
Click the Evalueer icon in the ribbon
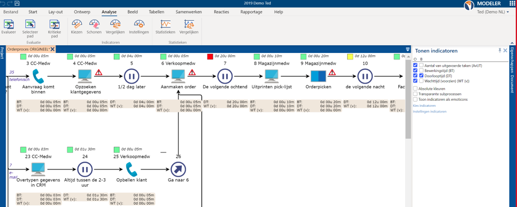pyautogui.click(x=8, y=24)
